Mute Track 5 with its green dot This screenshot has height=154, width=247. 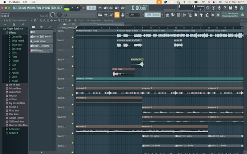(72, 76)
